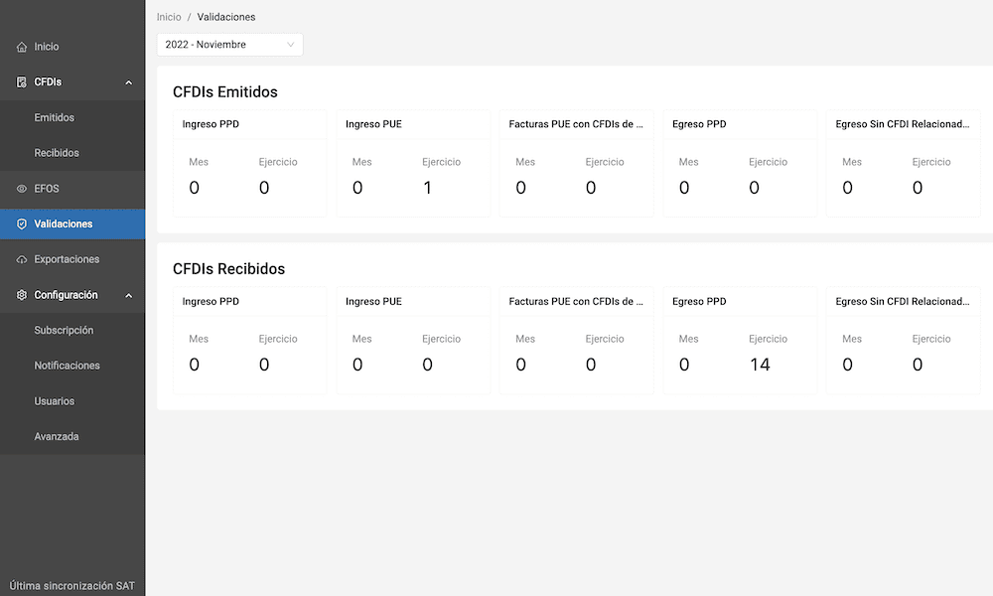Open Avanzada configuration page
The height and width of the screenshot is (596, 993).
(x=57, y=437)
